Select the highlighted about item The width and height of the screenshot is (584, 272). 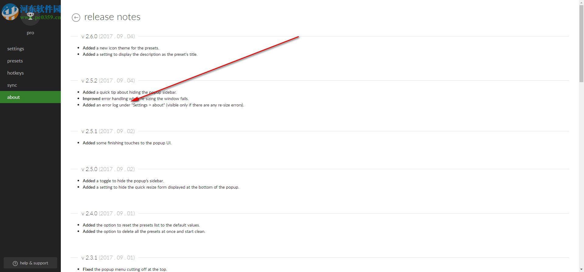[30, 97]
